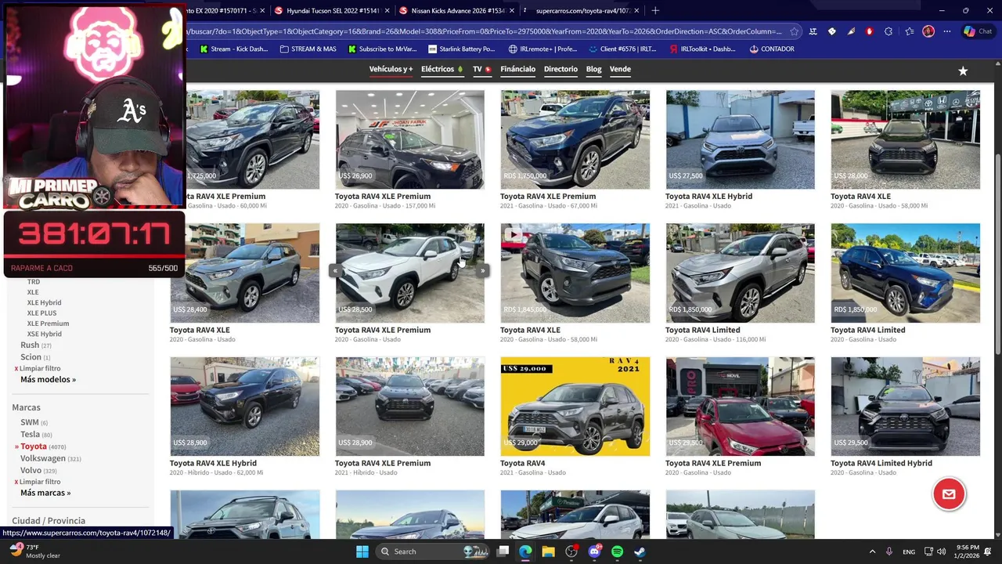Click the page vertical scrollbar
This screenshot has height=564, width=1002.
click(x=997, y=255)
